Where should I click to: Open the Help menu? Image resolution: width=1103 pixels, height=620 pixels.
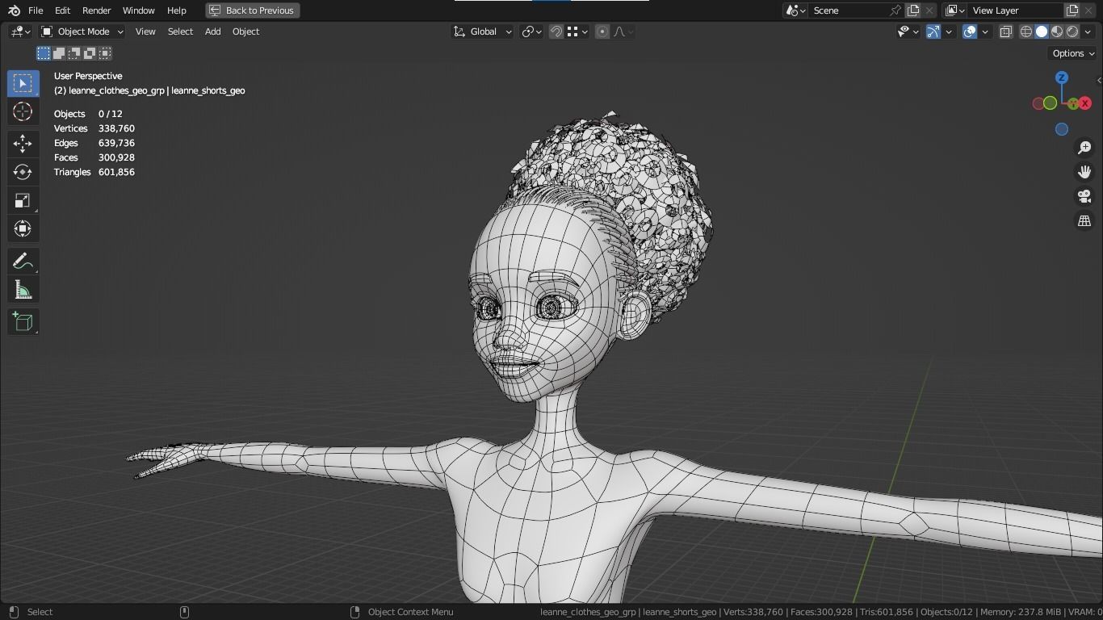point(176,10)
